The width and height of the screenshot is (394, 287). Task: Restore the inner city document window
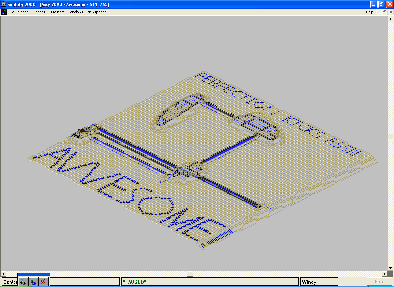pyautogui.click(x=384, y=12)
